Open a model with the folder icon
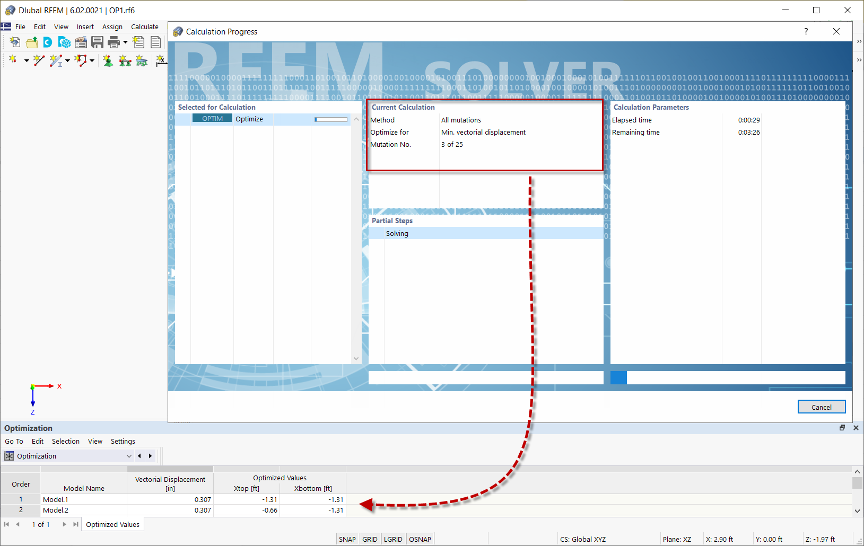The image size is (864, 546). (x=32, y=42)
